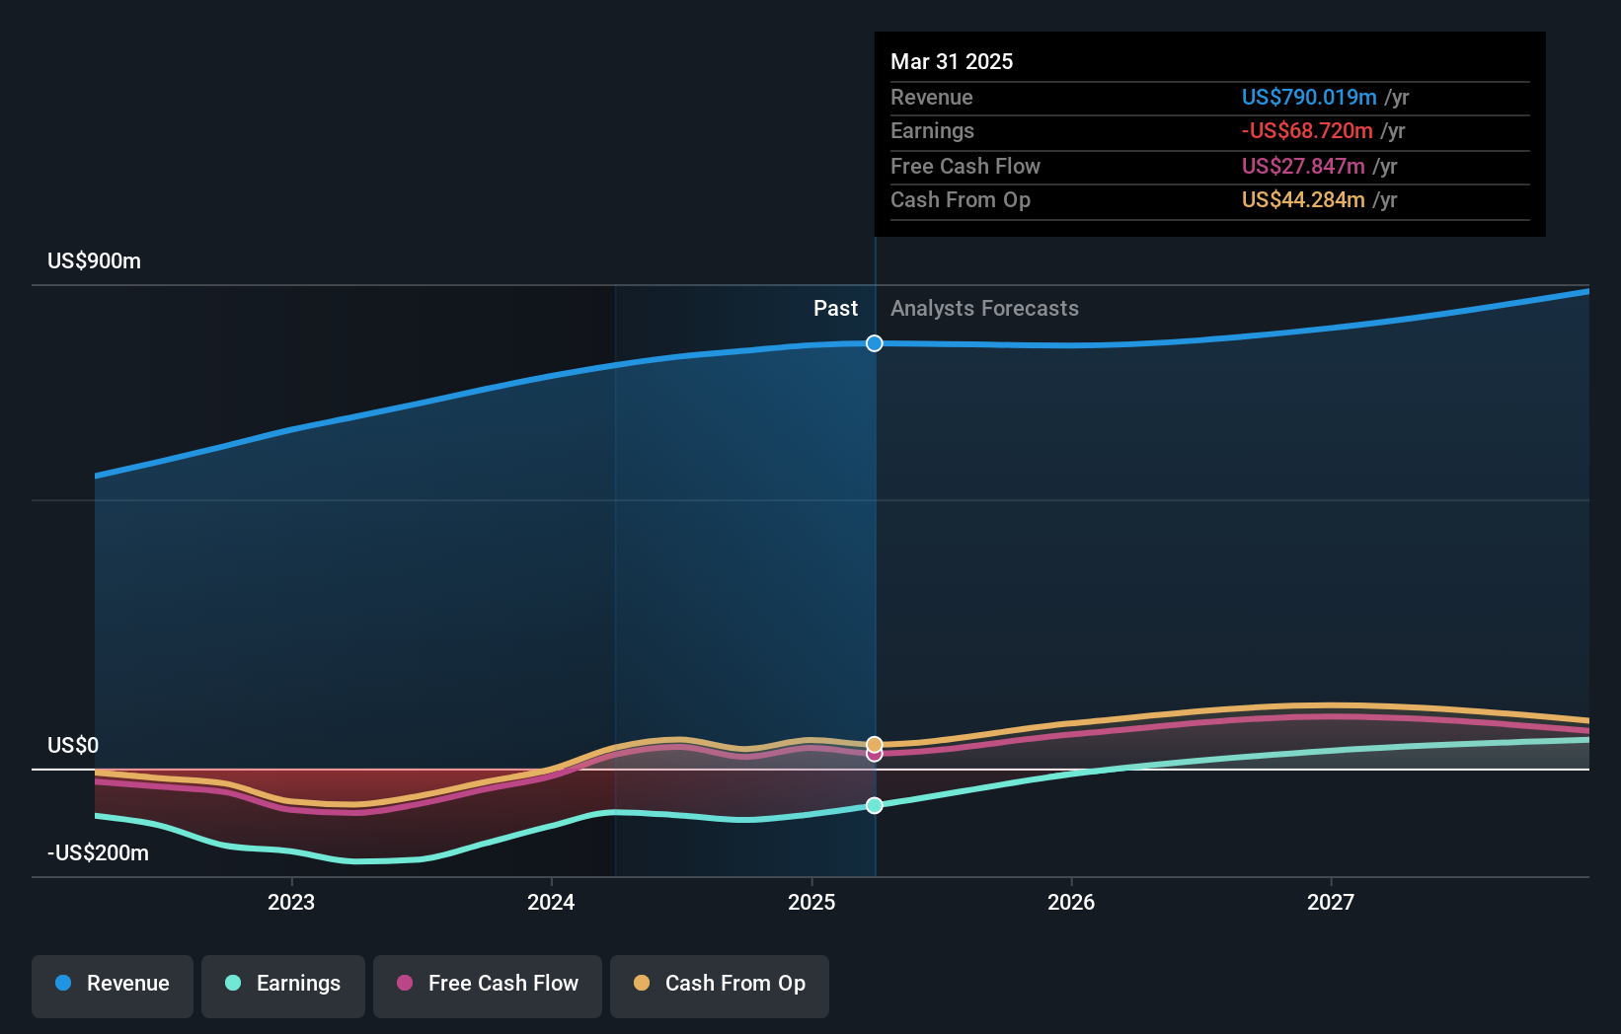Select the Earnings data point at Mar 2025
This screenshot has height=1034, width=1621.
click(875, 805)
